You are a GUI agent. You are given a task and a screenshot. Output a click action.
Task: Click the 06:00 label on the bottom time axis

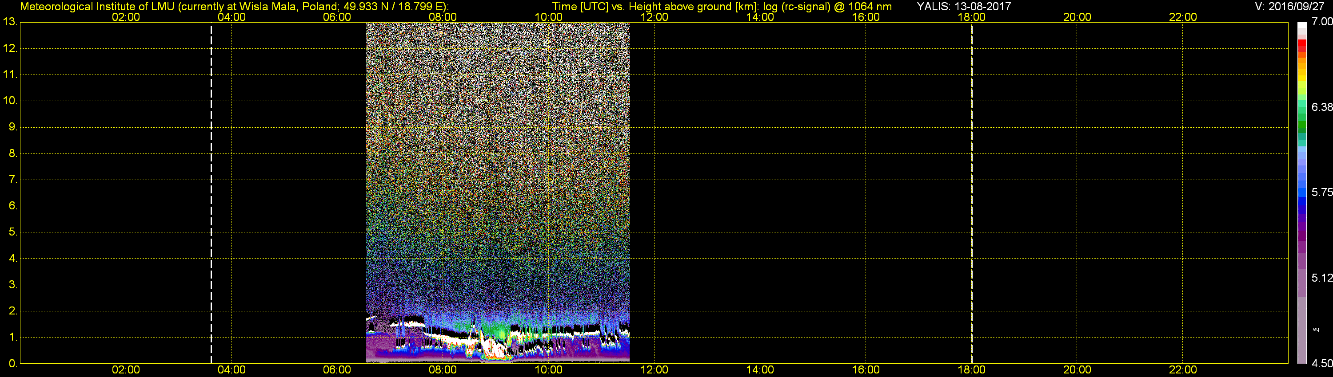[x=337, y=370]
